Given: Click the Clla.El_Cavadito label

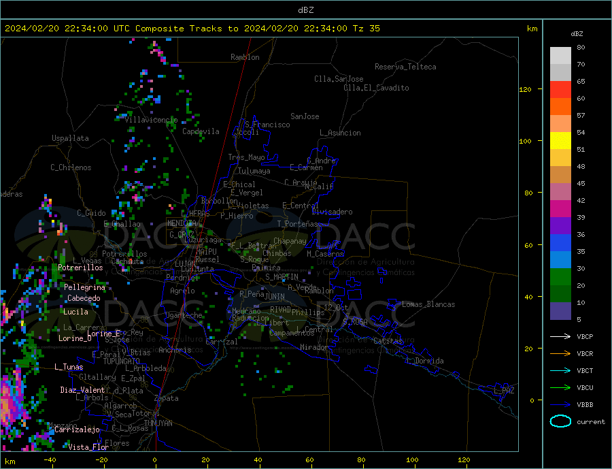Looking at the screenshot, I should tap(376, 88).
